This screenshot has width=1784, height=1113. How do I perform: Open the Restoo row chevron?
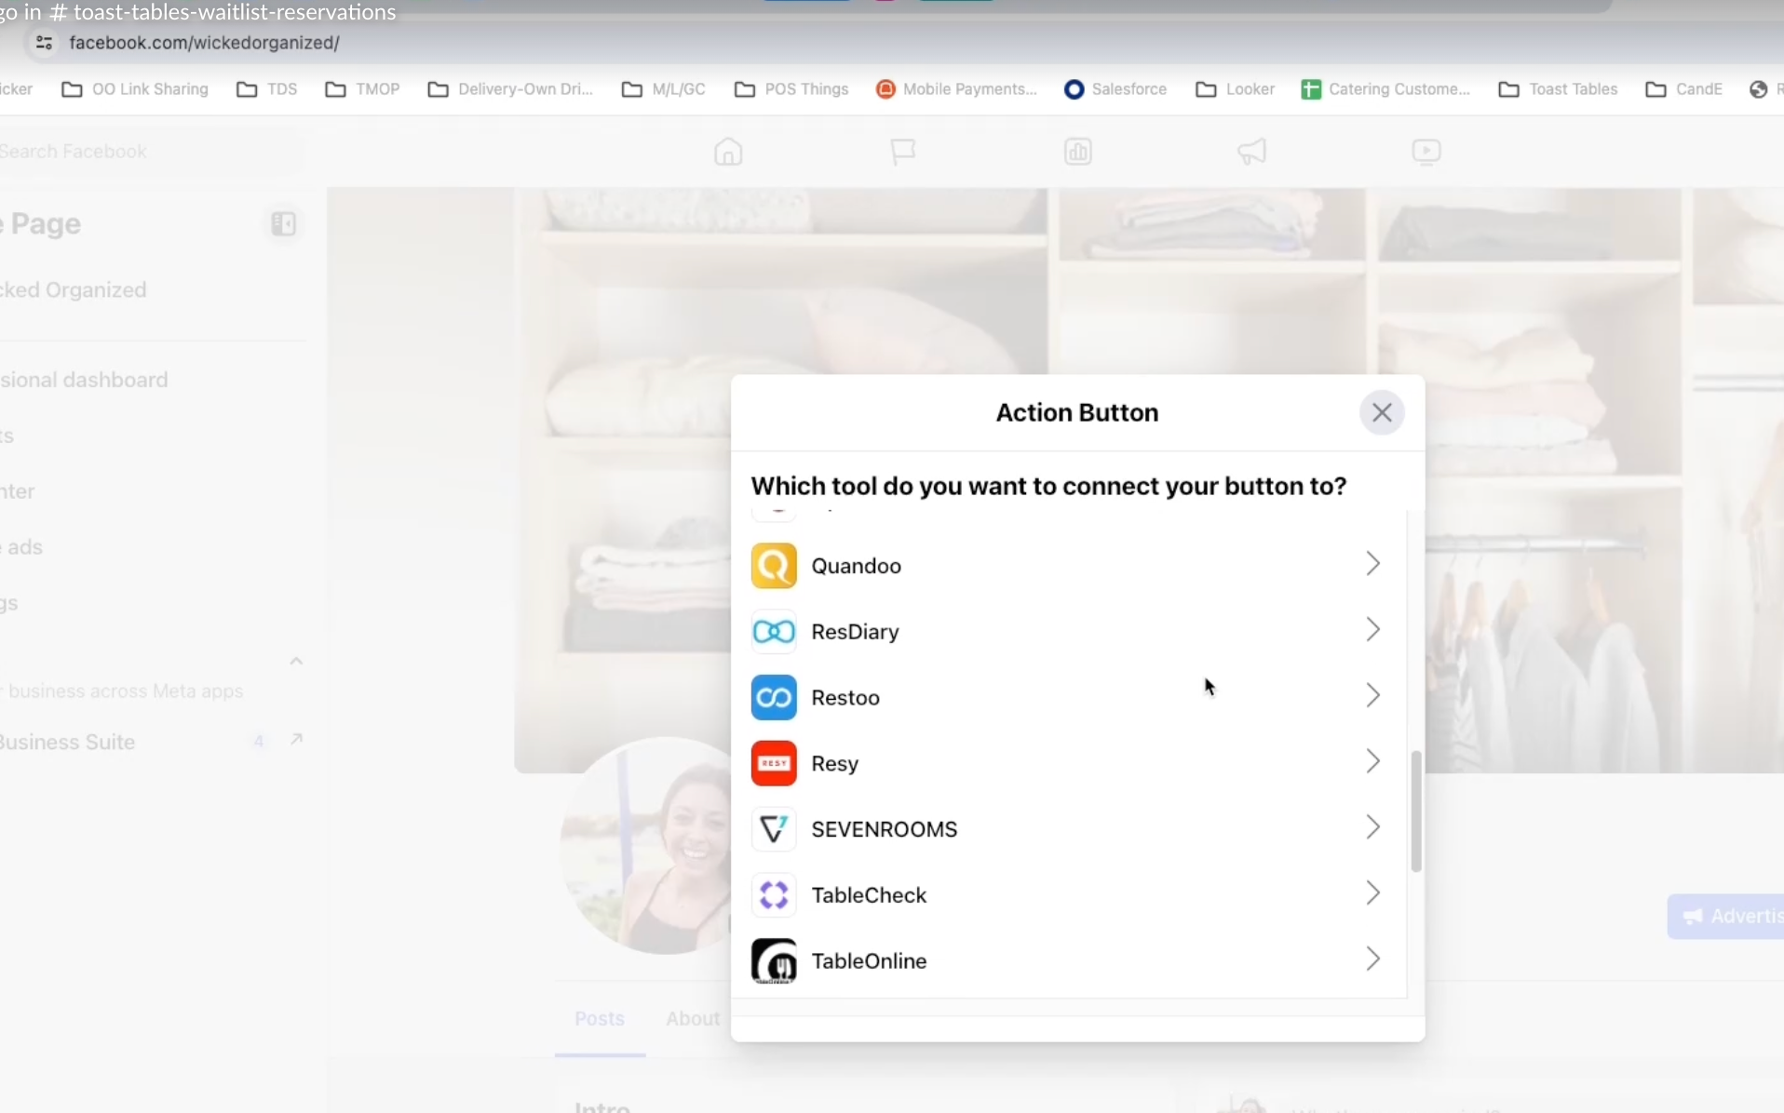click(x=1372, y=696)
